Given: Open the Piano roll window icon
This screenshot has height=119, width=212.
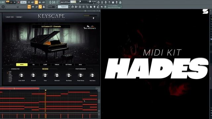Looking at the screenshot, I should pos(76,7).
